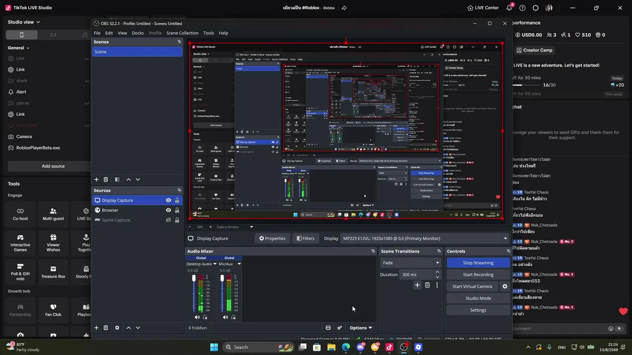Click Start Recording in OBS Controls
Viewport: 632px width, 355px height.
pyautogui.click(x=478, y=275)
